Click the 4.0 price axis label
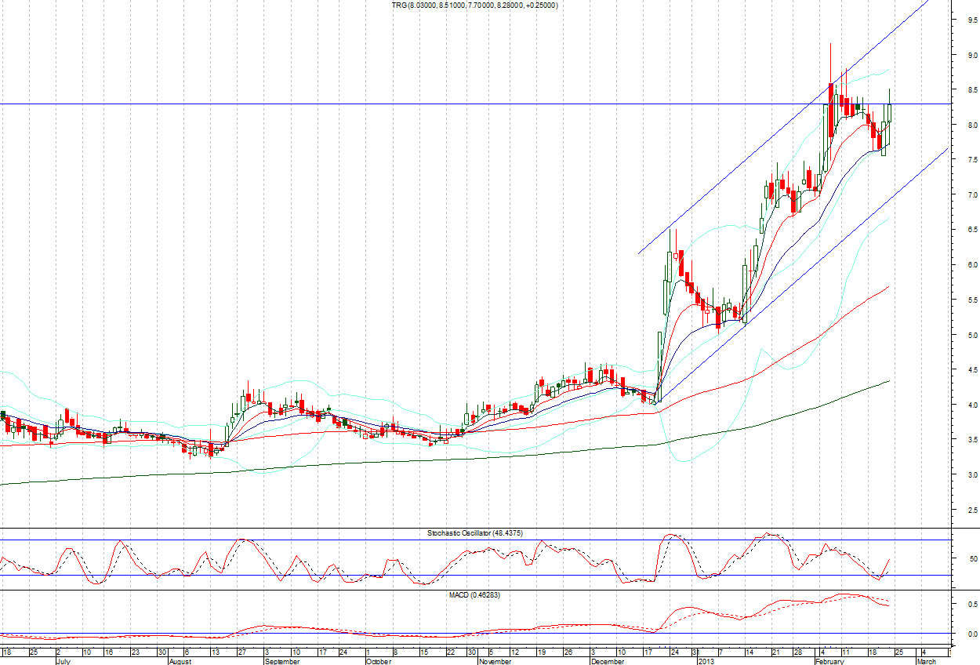980x665 pixels. (971, 405)
